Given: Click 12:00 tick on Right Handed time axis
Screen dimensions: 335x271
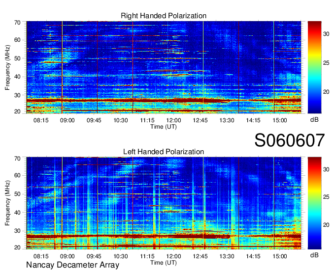Looking at the screenshot, I should coord(174,120).
